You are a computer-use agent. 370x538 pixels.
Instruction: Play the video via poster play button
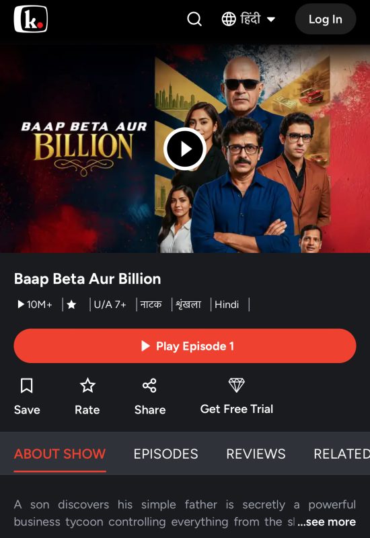pos(185,149)
